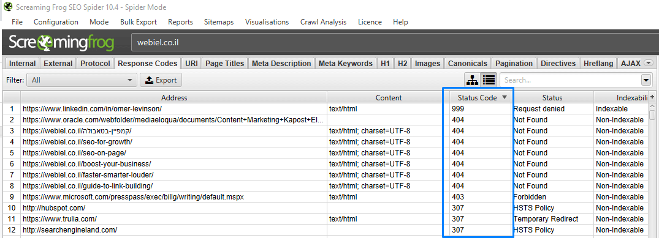Switch to the AJAX tab

pyautogui.click(x=630, y=64)
